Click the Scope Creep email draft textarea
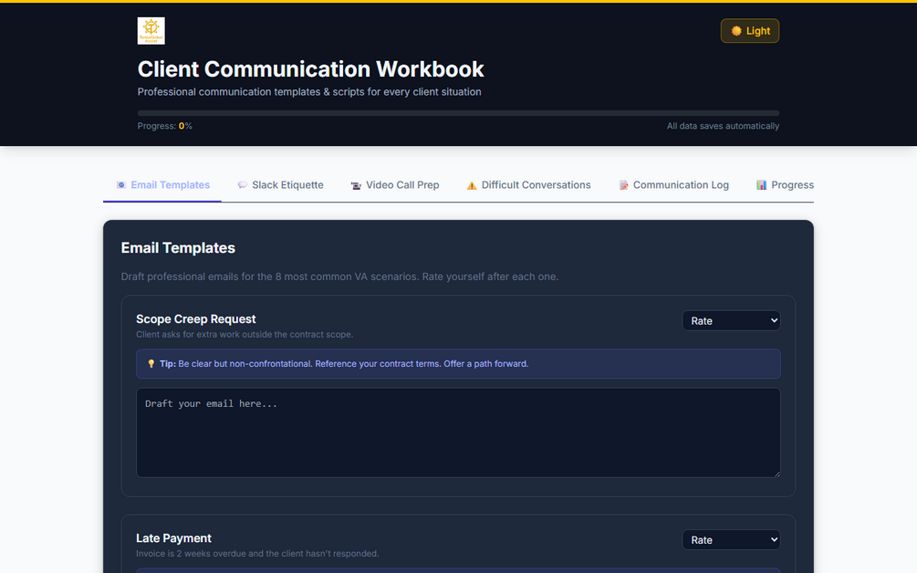 coord(458,432)
